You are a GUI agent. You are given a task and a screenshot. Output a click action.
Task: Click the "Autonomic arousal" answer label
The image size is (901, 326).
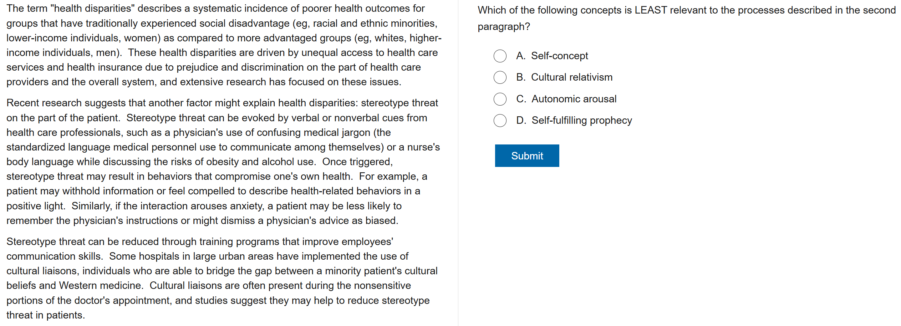click(574, 99)
